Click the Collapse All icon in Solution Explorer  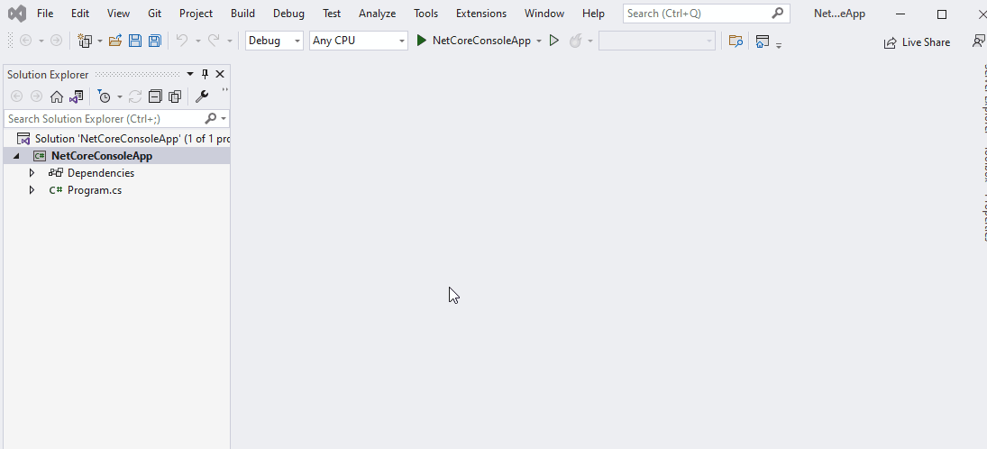(155, 96)
